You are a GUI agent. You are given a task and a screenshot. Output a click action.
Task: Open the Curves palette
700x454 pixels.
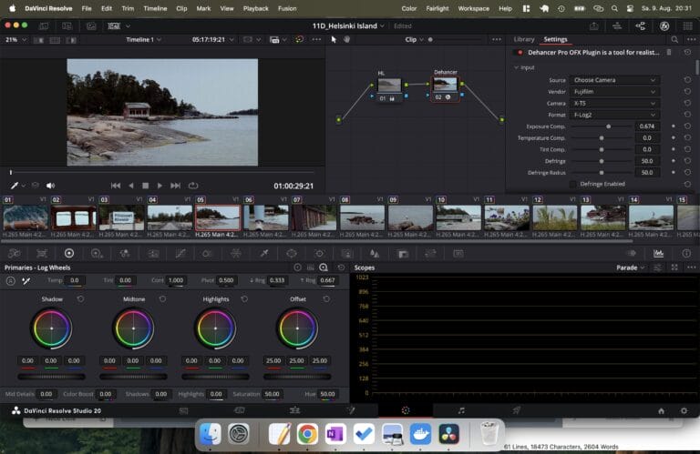tap(180, 254)
